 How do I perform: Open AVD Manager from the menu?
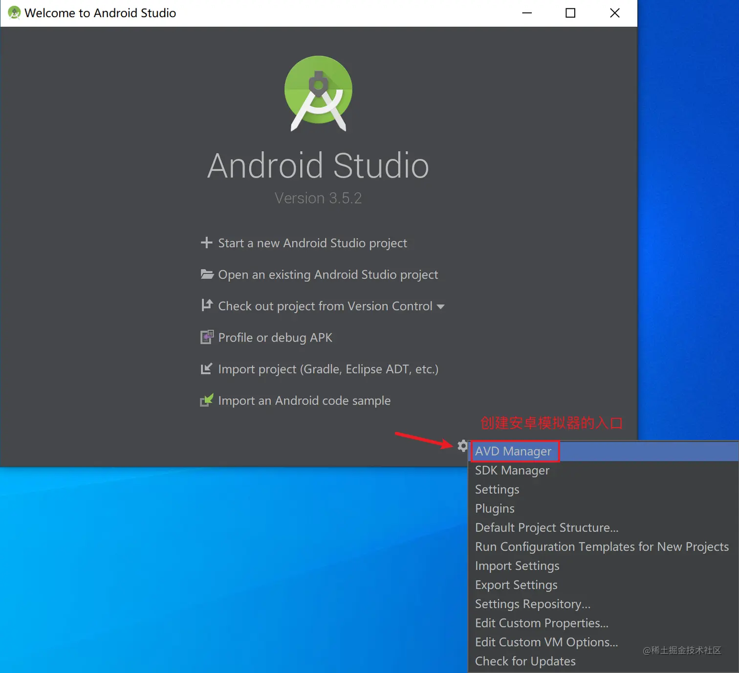(x=604, y=451)
